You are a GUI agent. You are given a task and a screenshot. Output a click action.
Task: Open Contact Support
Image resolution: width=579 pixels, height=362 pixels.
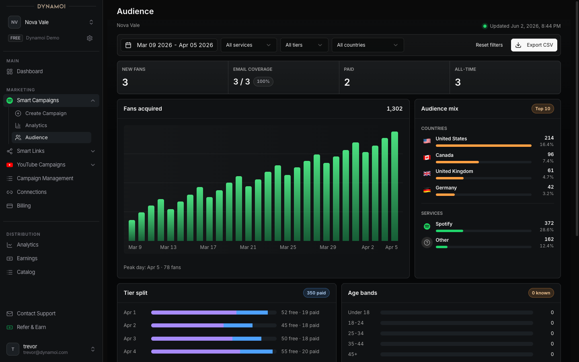[x=51, y=314]
